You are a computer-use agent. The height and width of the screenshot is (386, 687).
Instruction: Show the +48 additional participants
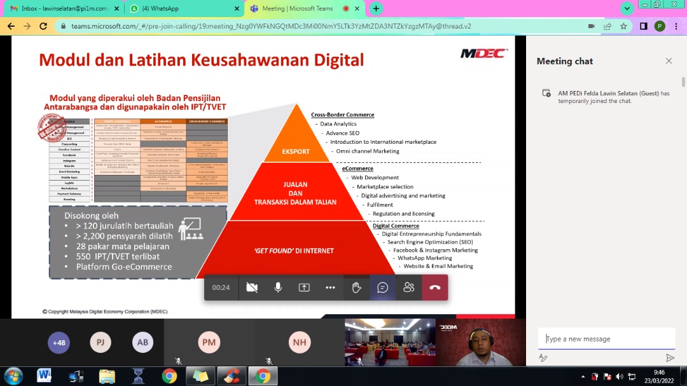(59, 342)
